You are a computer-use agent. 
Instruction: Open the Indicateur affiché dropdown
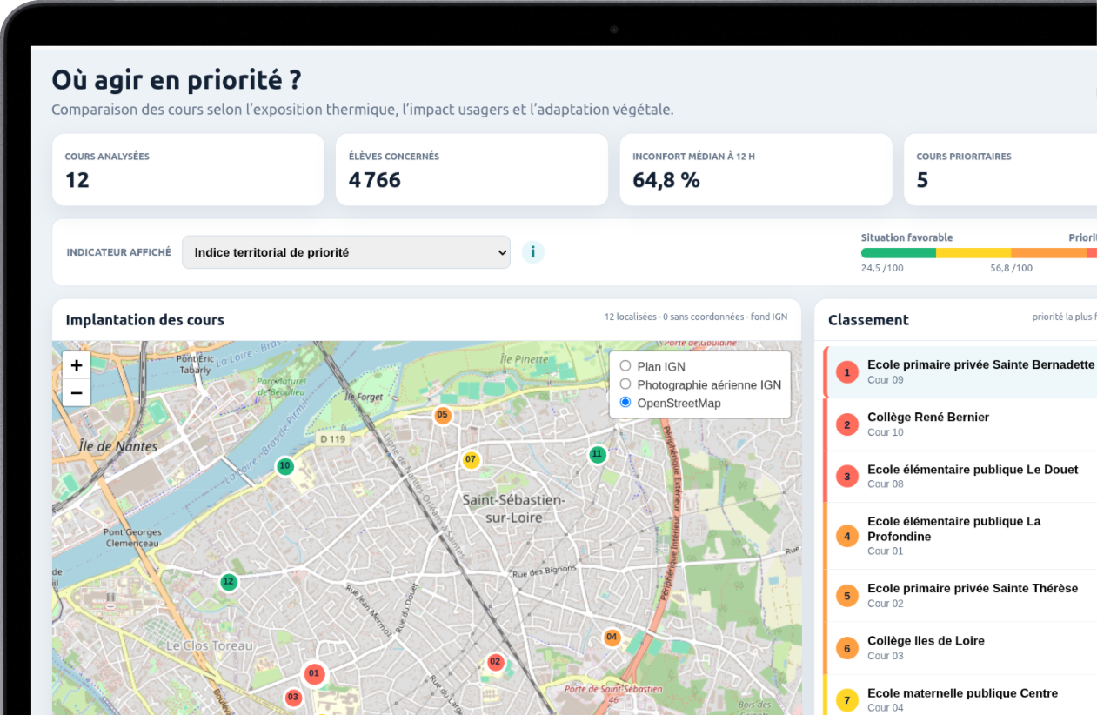coord(346,252)
